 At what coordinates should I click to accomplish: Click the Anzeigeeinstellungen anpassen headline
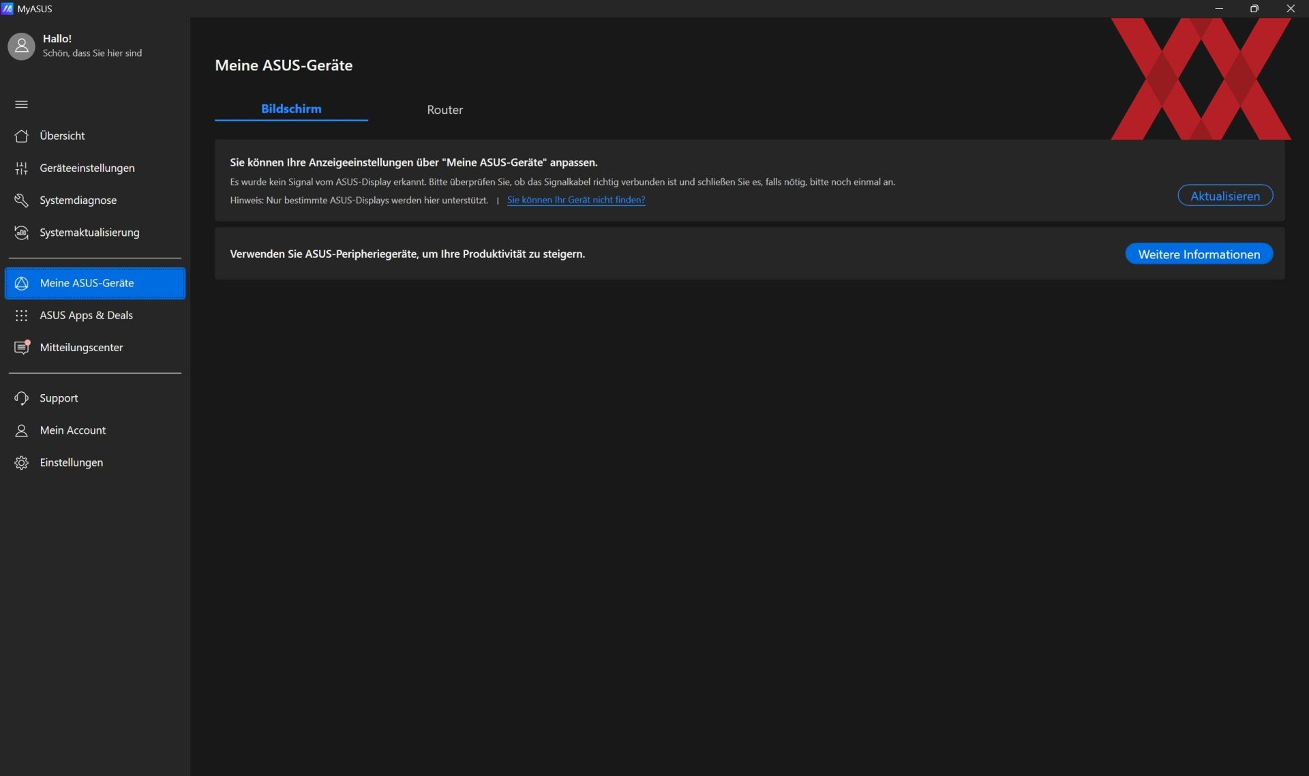pyautogui.click(x=413, y=162)
